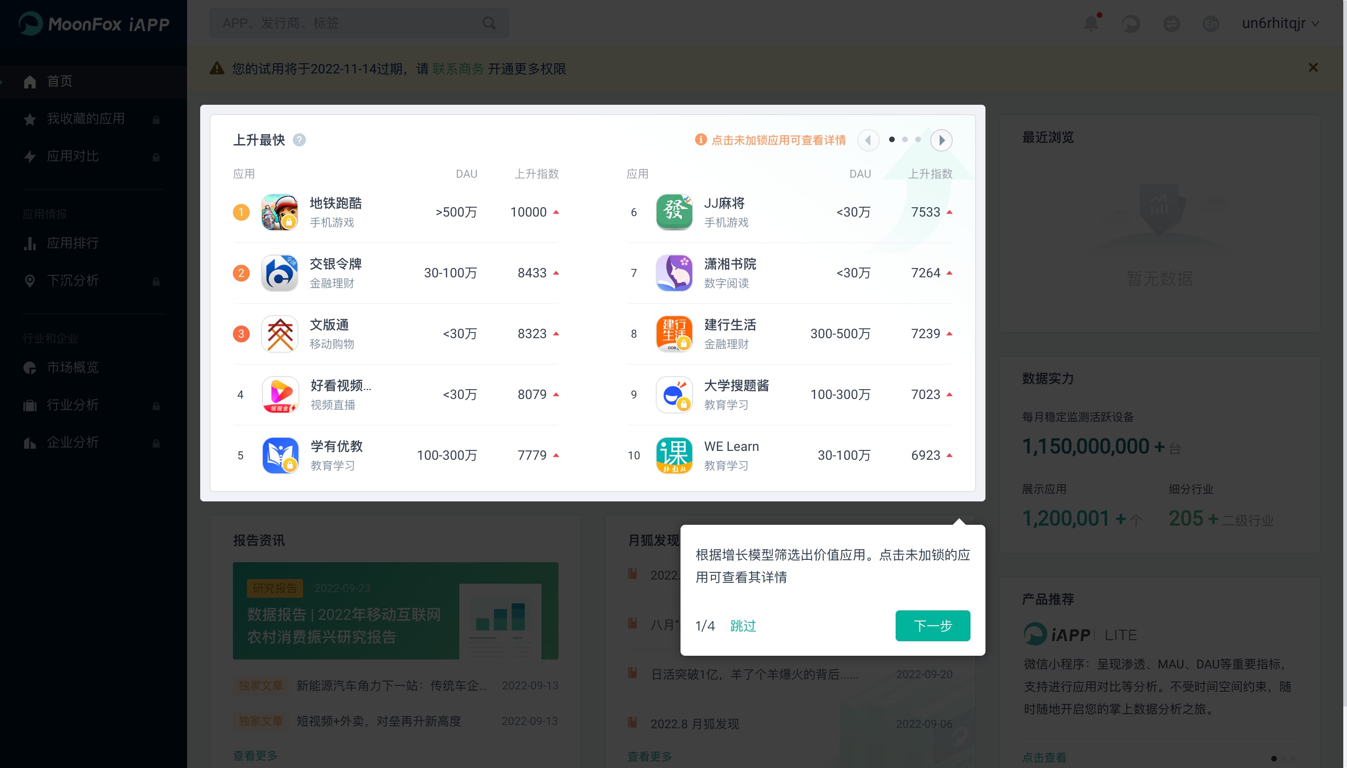Click the 潇湘书院 app icon
Viewport: 1347px width, 768px height.
[674, 273]
